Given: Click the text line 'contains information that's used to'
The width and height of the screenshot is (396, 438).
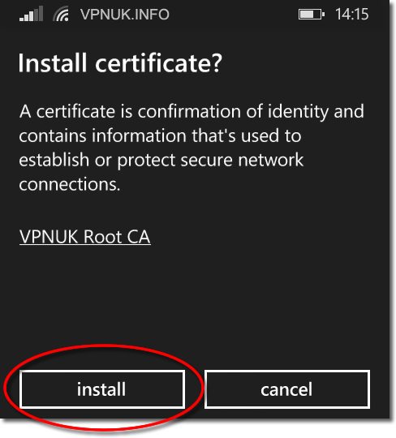Looking at the screenshot, I should point(160,136).
